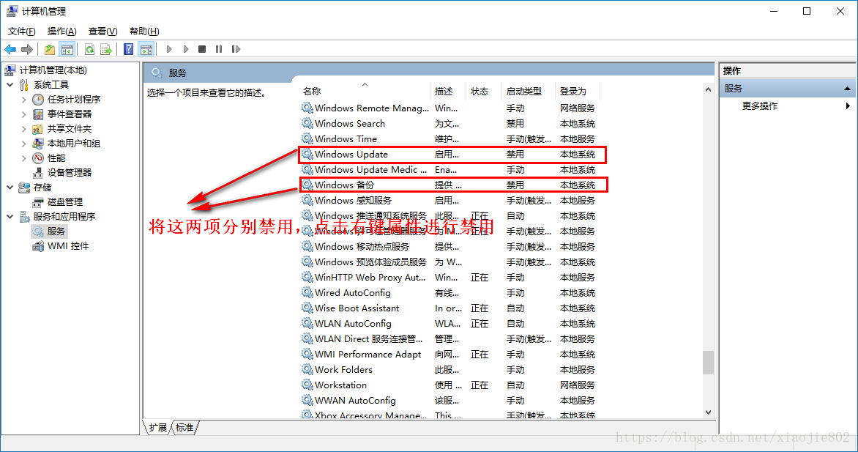858x452 pixels.
Task: Sort by the 名称 column header
Action: pos(365,92)
